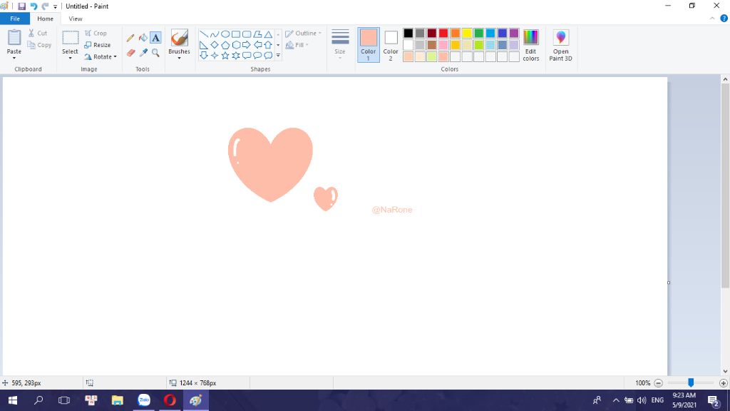This screenshot has width=730, height=411.
Task: Pick the red color swatch
Action: pos(443,33)
